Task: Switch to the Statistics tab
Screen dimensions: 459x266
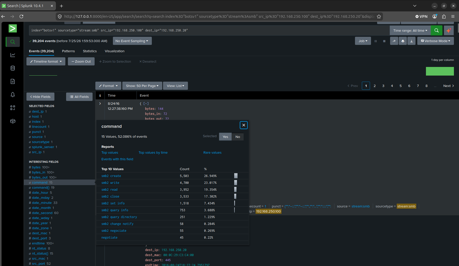Action: point(90,51)
